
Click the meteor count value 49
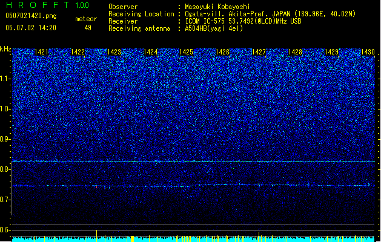coord(88,28)
